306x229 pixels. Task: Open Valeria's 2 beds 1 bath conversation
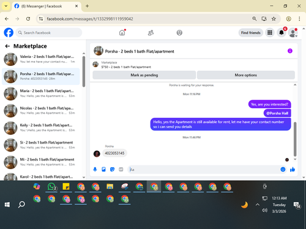(41, 59)
